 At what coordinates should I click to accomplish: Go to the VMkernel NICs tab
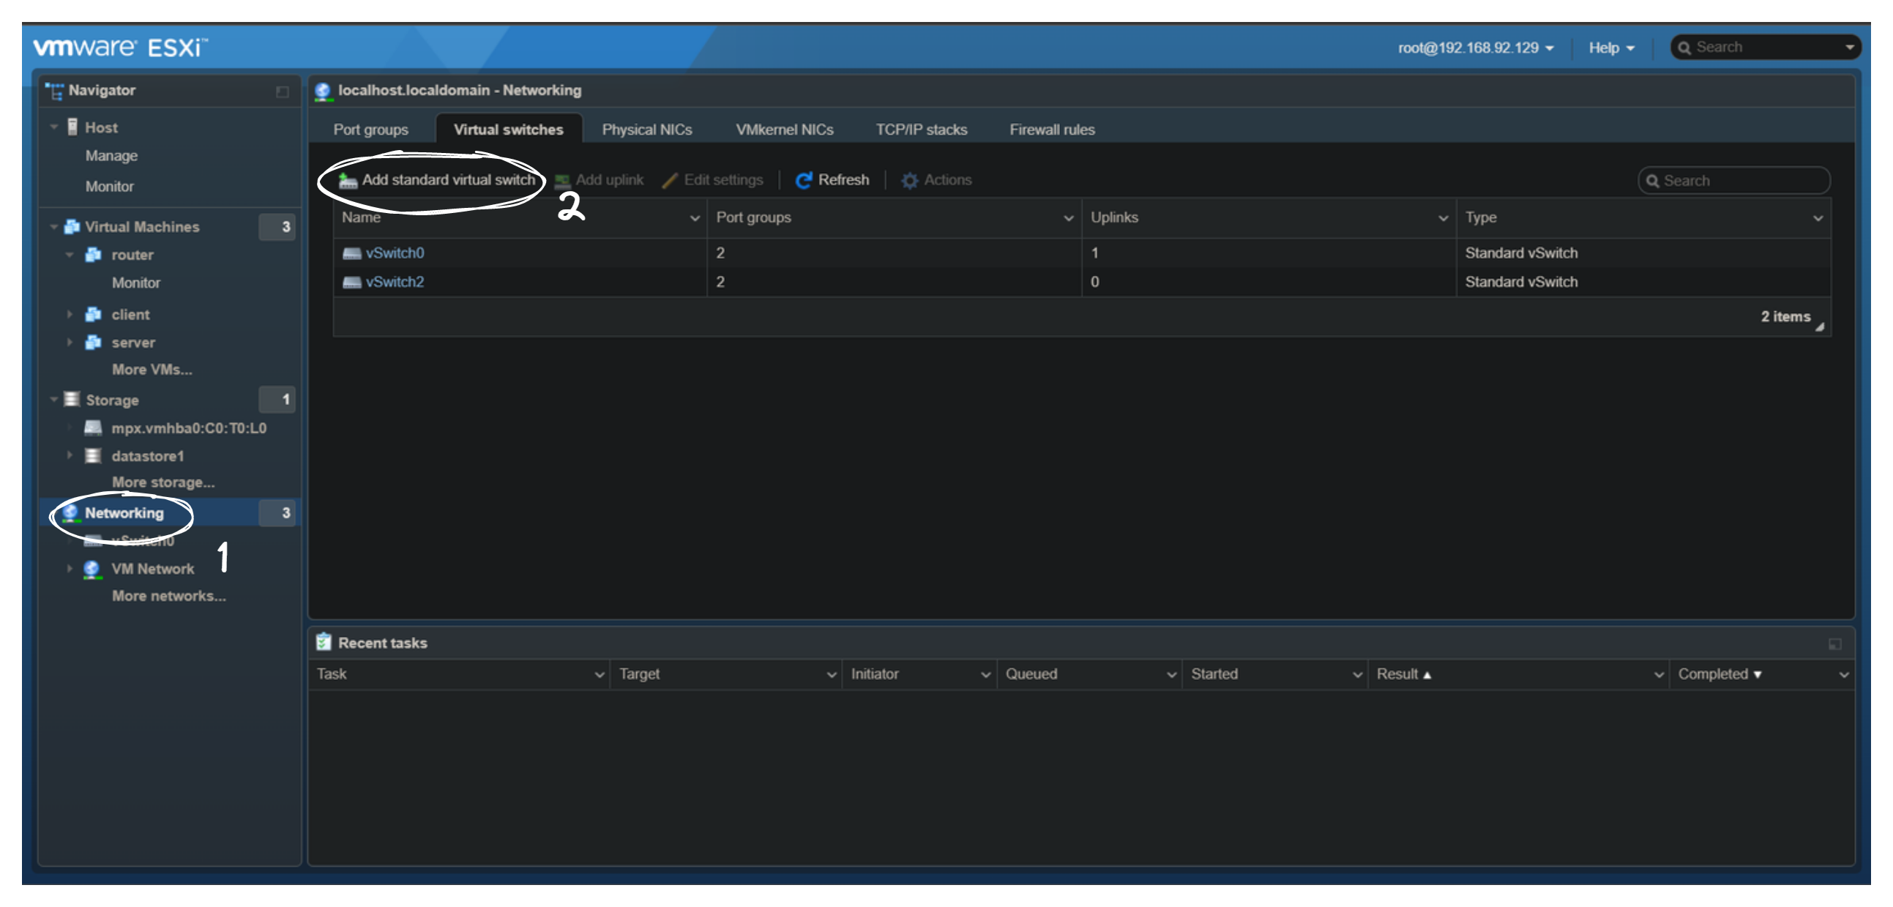pyautogui.click(x=785, y=130)
